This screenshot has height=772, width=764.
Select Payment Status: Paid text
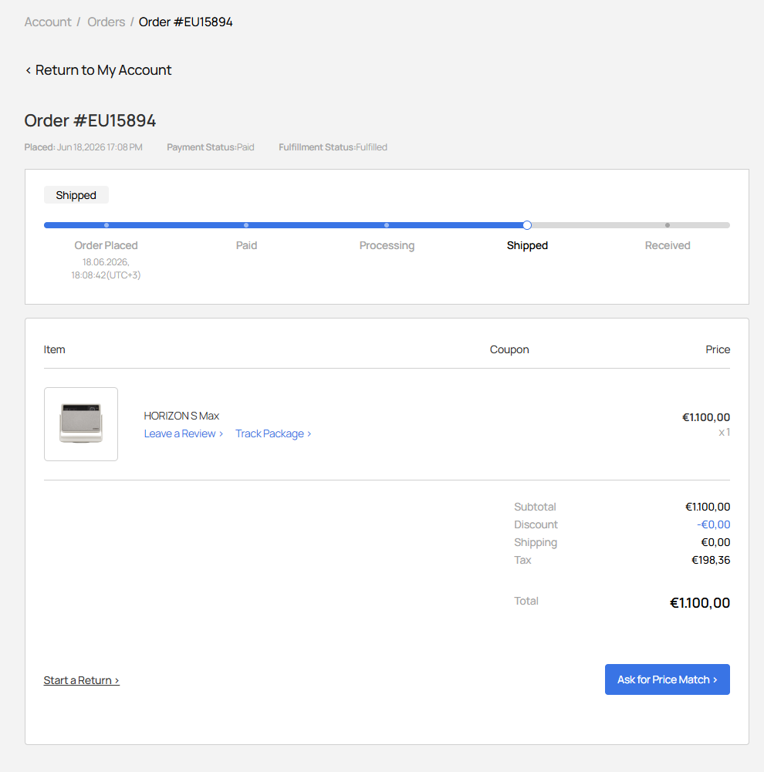click(211, 147)
